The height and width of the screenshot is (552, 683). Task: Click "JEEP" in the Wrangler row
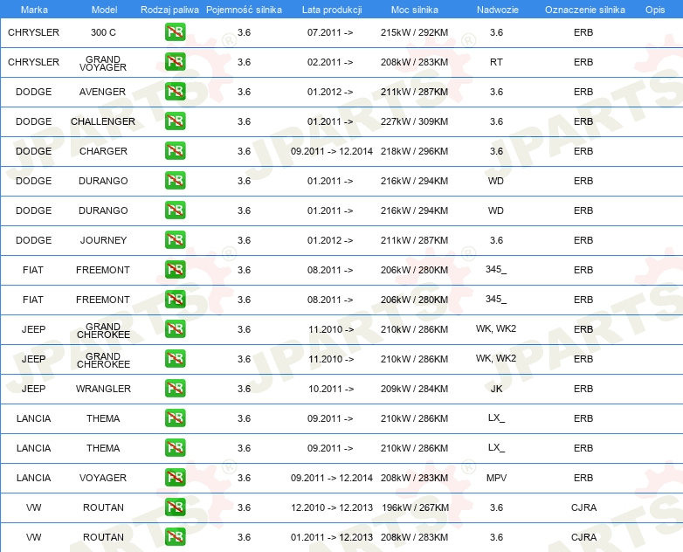coord(33,389)
